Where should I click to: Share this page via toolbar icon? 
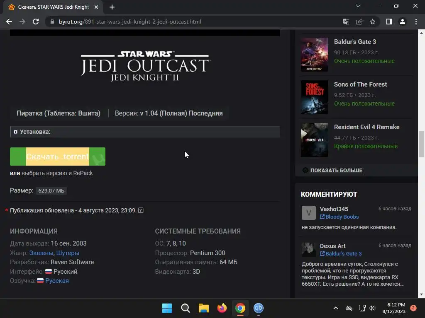(359, 22)
